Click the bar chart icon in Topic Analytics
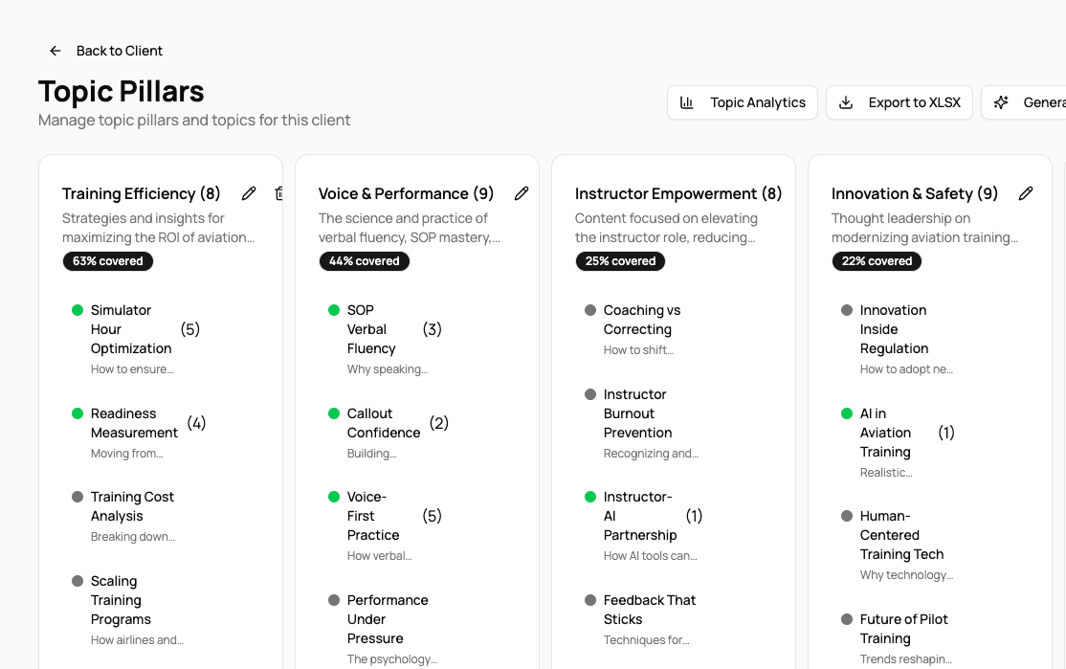Screen dimensions: 1066x669 [x=687, y=102]
